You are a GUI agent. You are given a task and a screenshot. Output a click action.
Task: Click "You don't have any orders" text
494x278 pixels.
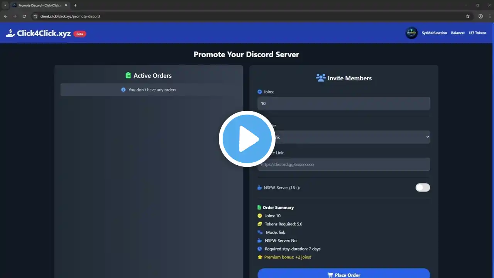(x=152, y=90)
